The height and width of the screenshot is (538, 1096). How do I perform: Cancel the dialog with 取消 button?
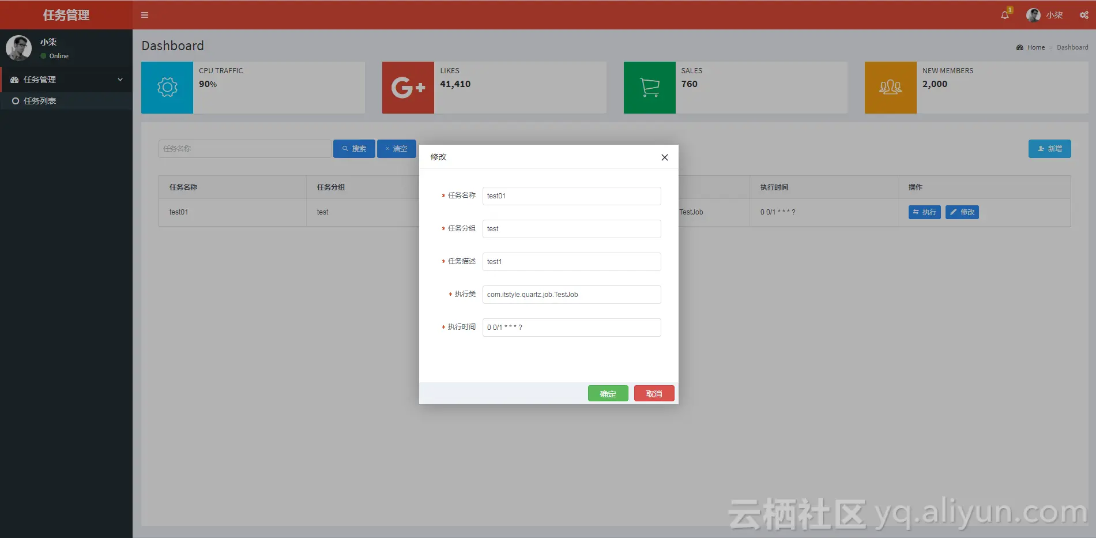[654, 393]
